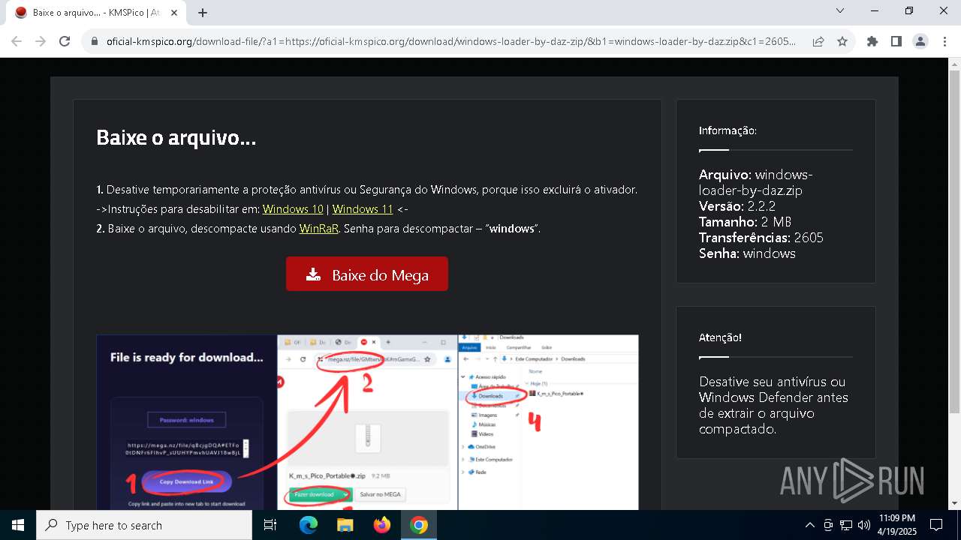Open Task View on taskbar
961x540 pixels.
coord(270,525)
